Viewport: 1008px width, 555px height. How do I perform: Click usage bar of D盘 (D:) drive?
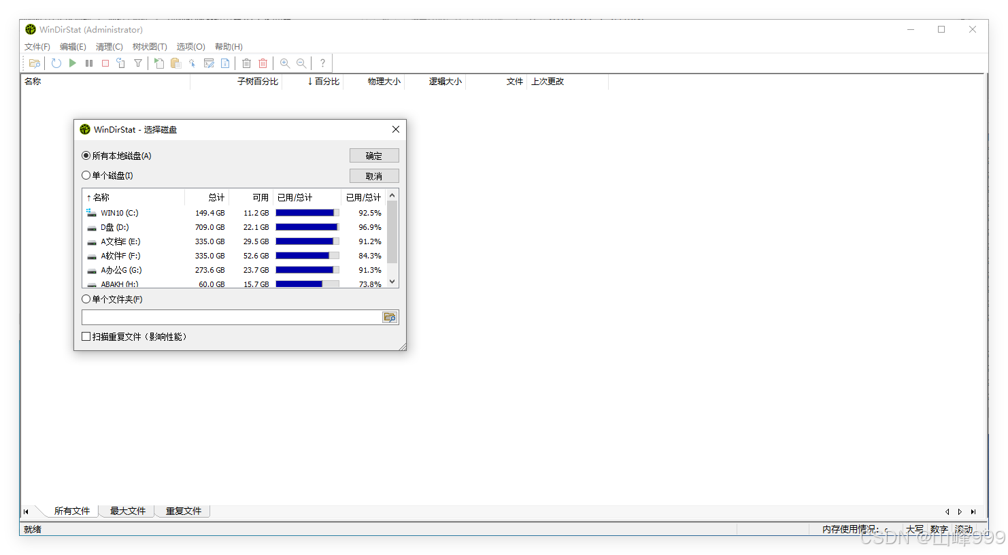tap(307, 227)
